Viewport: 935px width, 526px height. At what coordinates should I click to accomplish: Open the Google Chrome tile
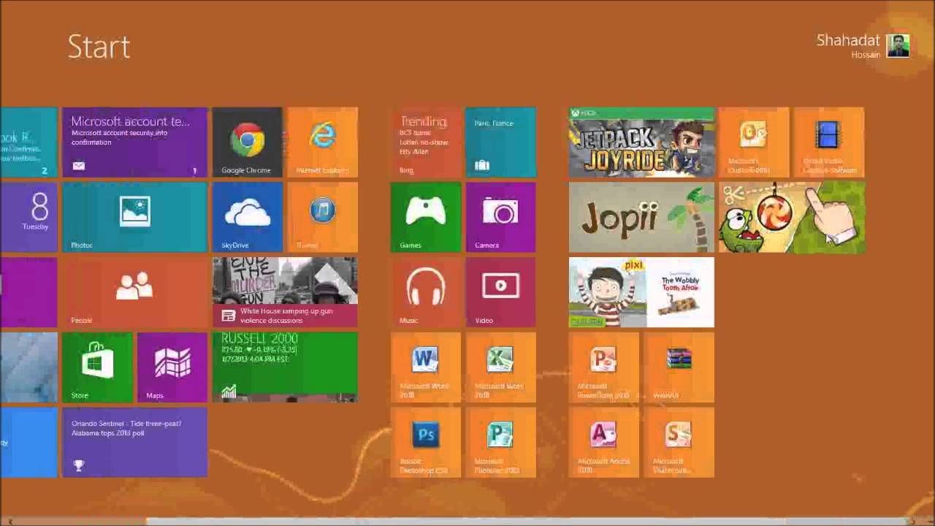point(247,142)
